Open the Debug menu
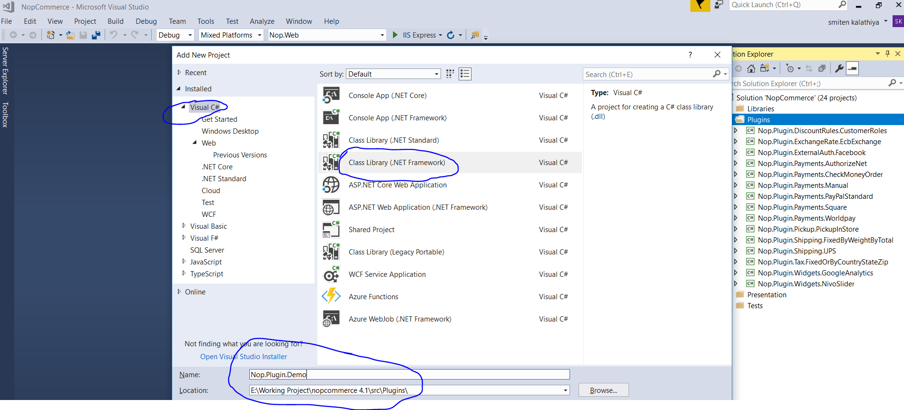This screenshot has width=904, height=410. pyautogui.click(x=146, y=21)
